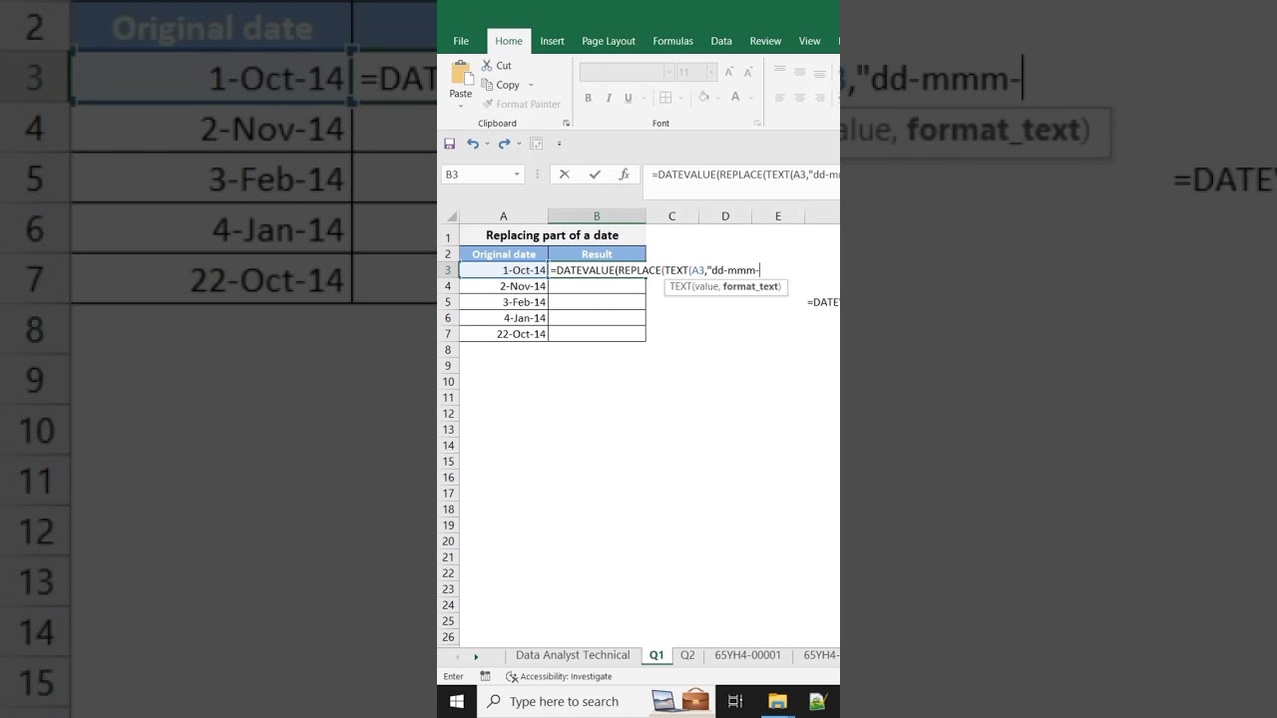Click the Font Color letter A
The width and height of the screenshot is (1277, 718).
point(735,97)
